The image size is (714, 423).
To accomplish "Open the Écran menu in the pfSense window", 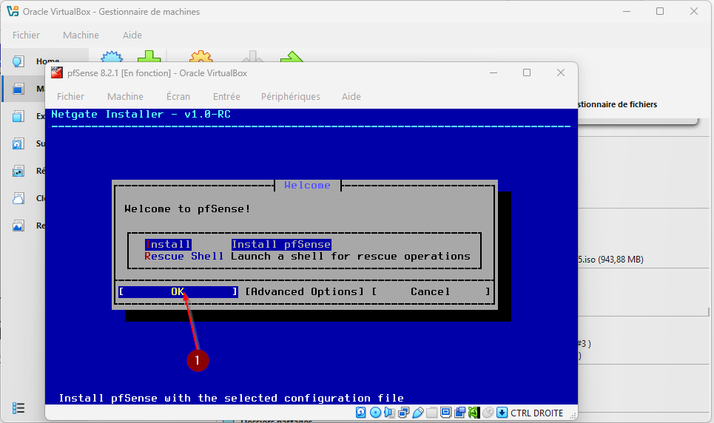I will pyautogui.click(x=178, y=96).
